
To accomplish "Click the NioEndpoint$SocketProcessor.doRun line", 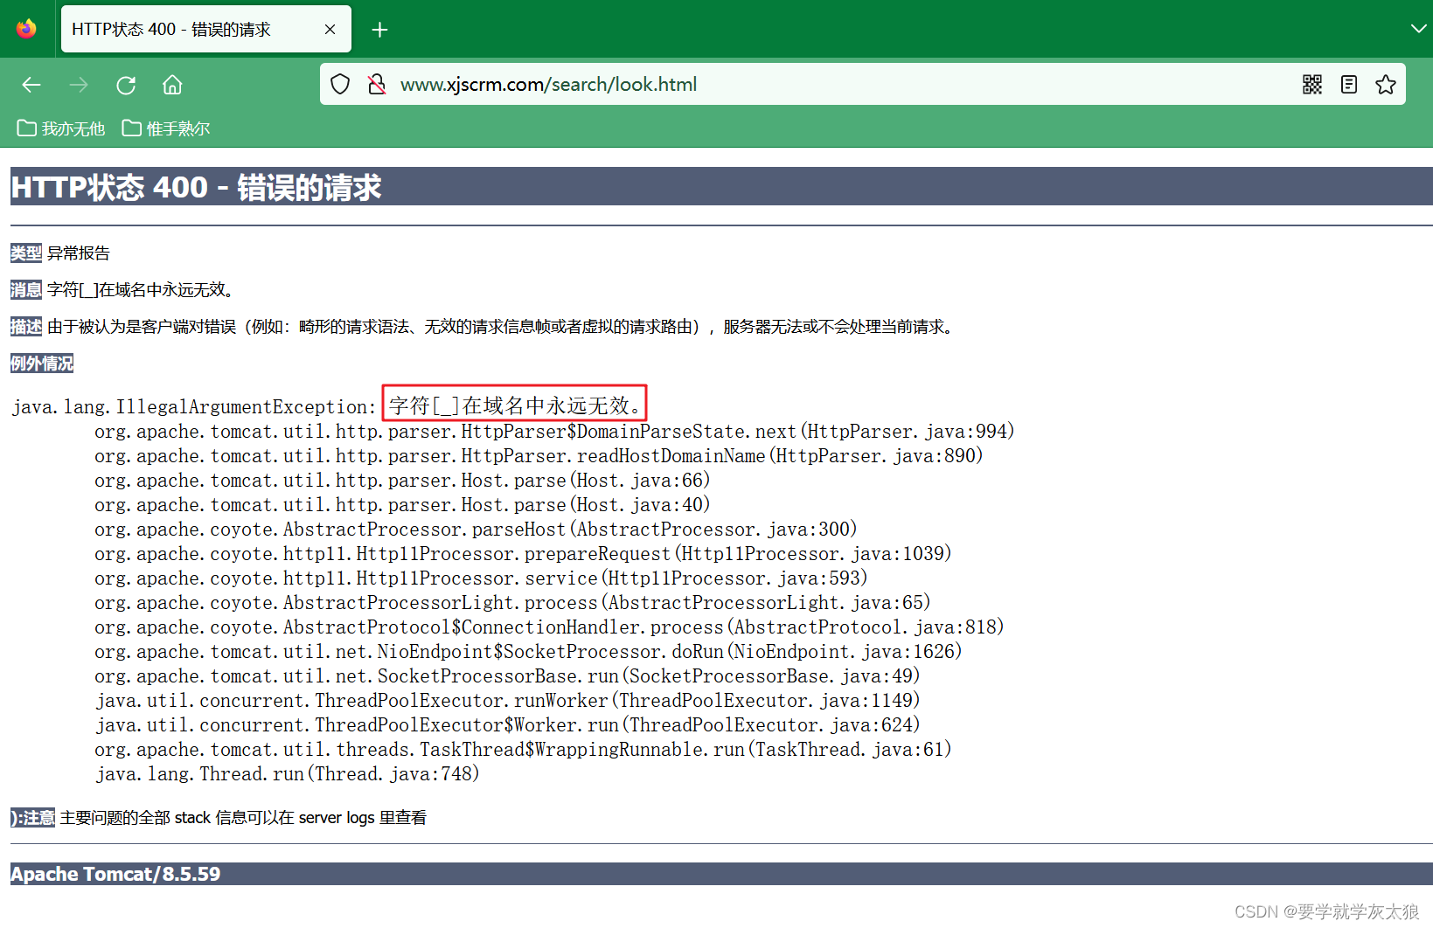I will [x=528, y=652].
